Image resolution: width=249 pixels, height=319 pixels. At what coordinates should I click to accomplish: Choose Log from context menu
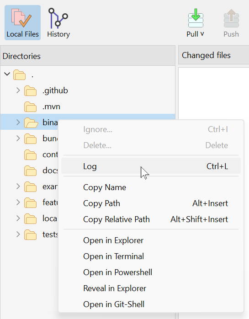pyautogui.click(x=151, y=166)
